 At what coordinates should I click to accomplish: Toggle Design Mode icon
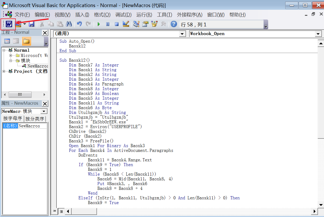click(126, 24)
